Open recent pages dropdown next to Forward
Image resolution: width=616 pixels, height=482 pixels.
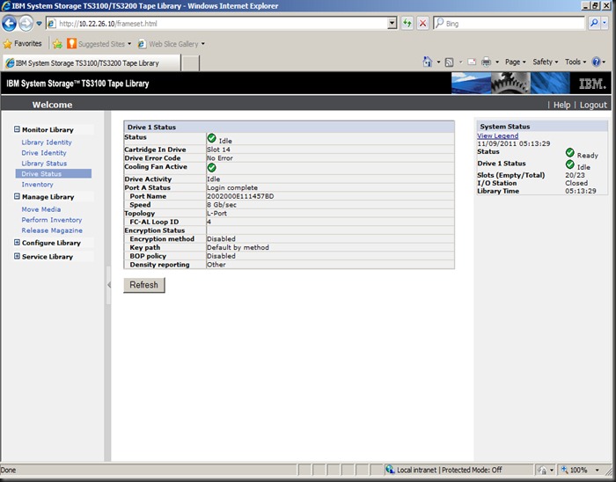pos(39,24)
